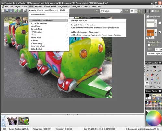Click the crop toolbar icon
This screenshot has height=131, width=162.
(x=25, y=11)
